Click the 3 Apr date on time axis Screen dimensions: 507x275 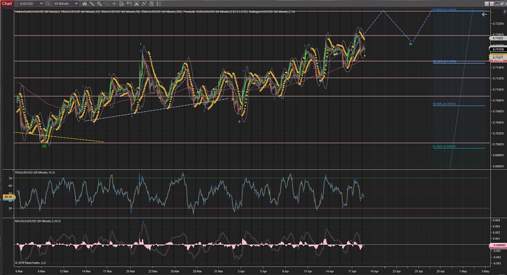coord(241,272)
